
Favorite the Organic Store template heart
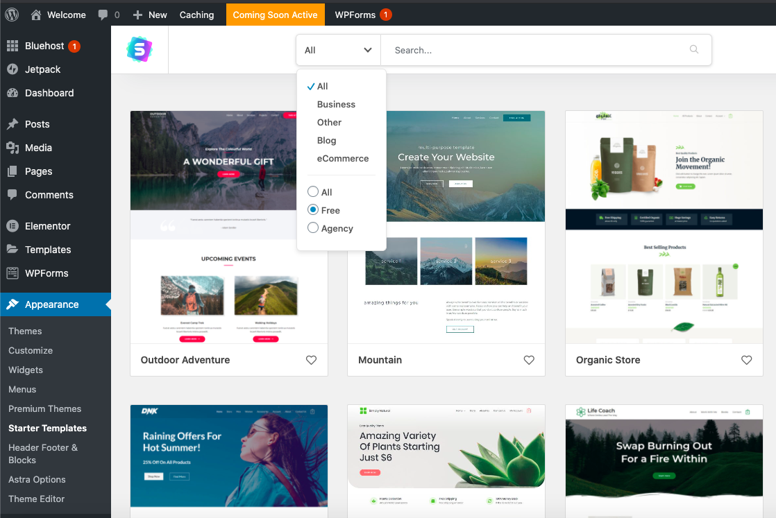click(746, 360)
